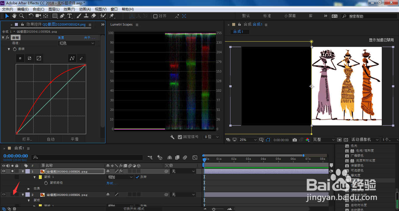
Task: Open the 合成(C) menu
Action: point(39,9)
